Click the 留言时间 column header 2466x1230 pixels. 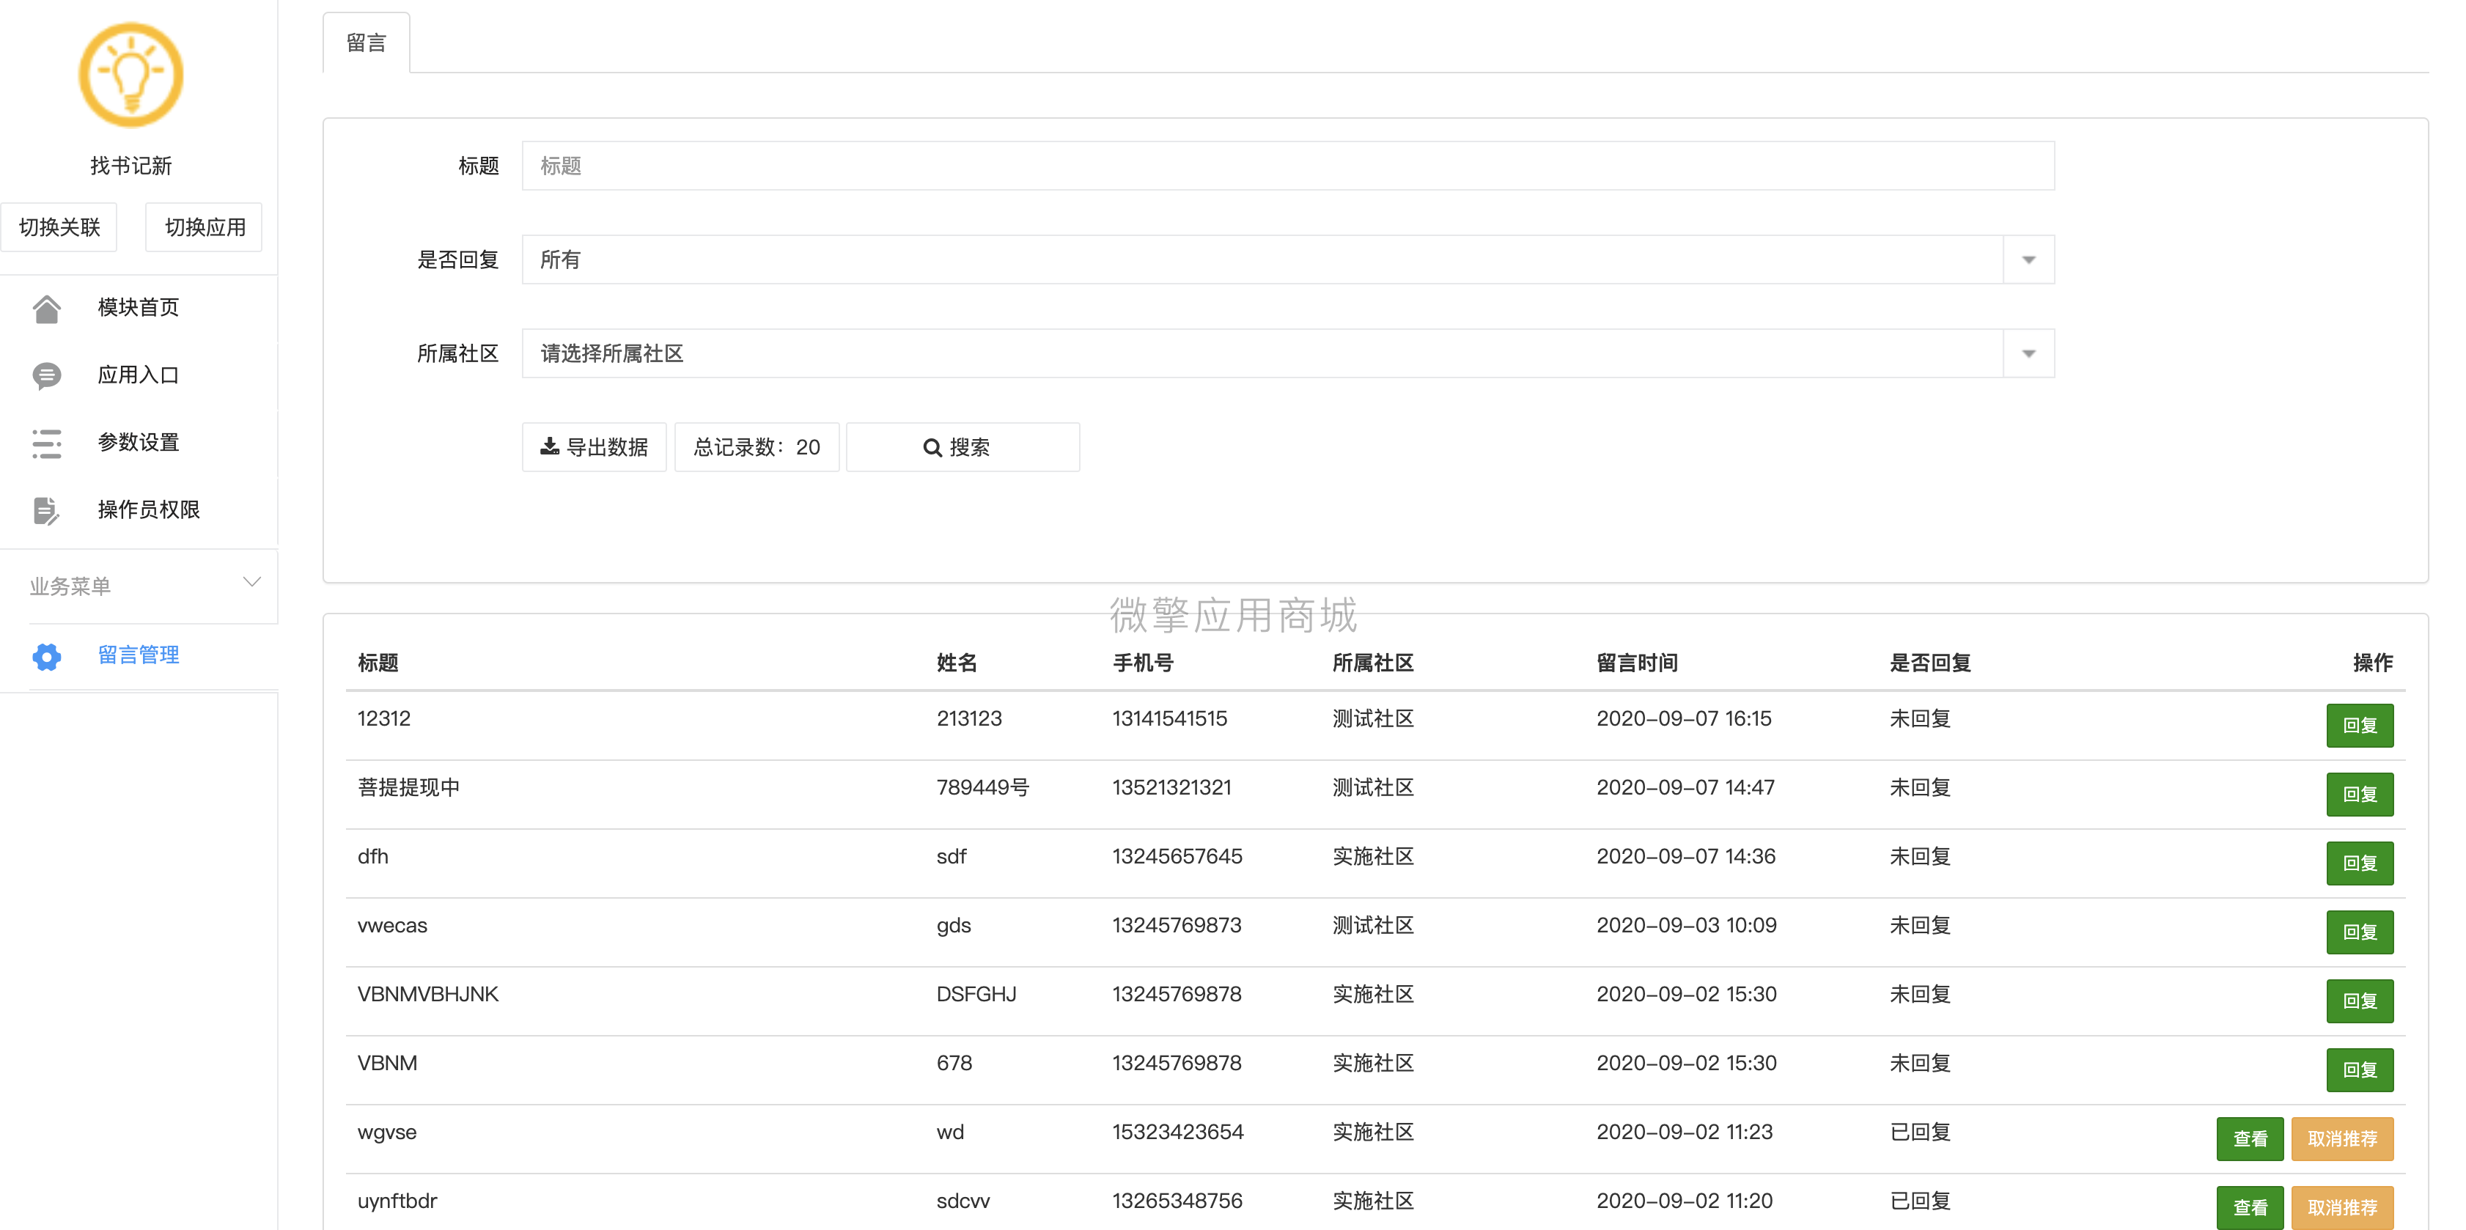pyautogui.click(x=1637, y=663)
